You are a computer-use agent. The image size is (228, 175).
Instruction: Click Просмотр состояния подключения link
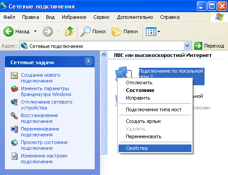pos(44,145)
